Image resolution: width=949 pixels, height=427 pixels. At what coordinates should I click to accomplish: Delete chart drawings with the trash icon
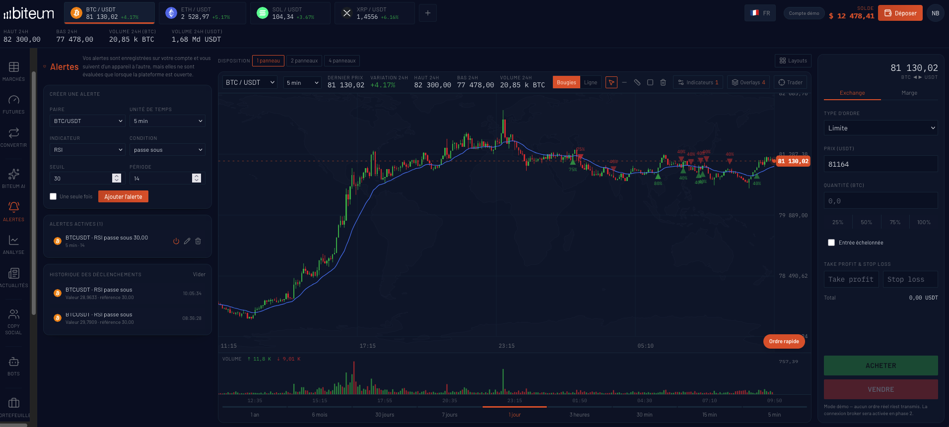663,82
